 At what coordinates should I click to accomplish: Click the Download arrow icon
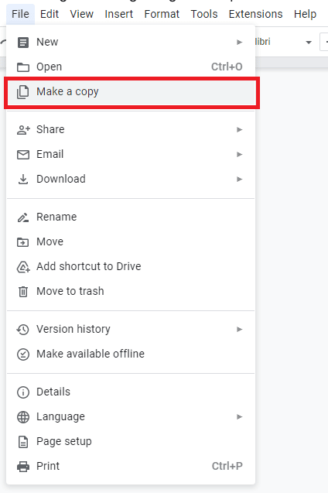click(x=23, y=180)
